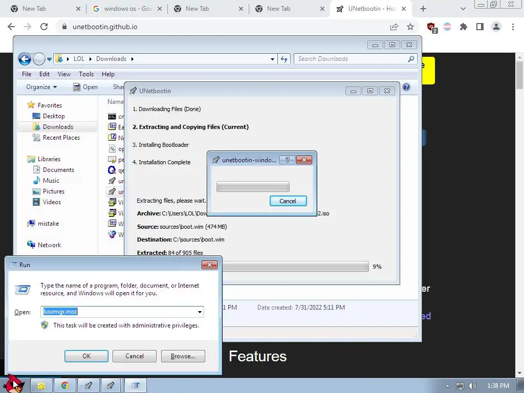
Task: Click Browse... in the Run dialog
Action: (183, 356)
